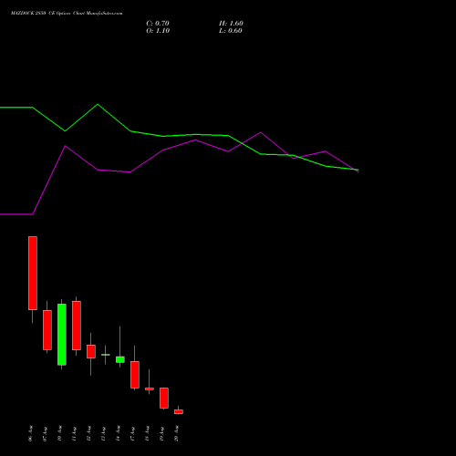Click the 10 Aug date label
This screenshot has height=456, width=456.
[59, 433]
